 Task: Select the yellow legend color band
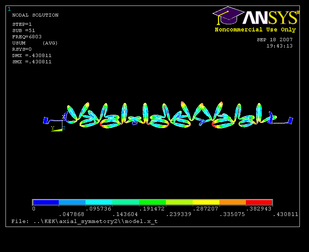click(206, 202)
